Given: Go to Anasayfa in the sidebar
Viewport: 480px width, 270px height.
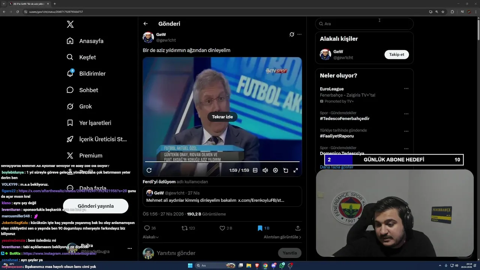Looking at the screenshot, I should pyautogui.click(x=85, y=41).
